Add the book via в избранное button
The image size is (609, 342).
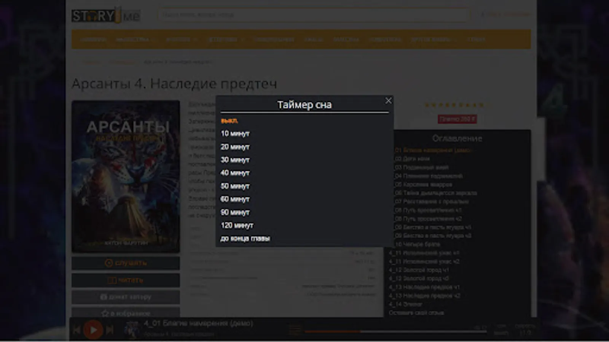tap(126, 313)
